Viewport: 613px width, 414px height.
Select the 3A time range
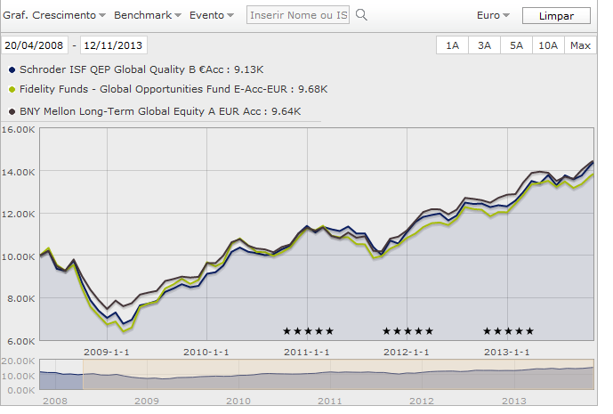484,45
